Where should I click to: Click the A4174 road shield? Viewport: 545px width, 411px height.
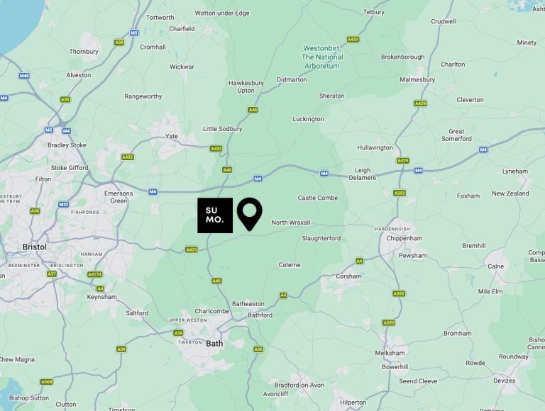tap(95, 274)
